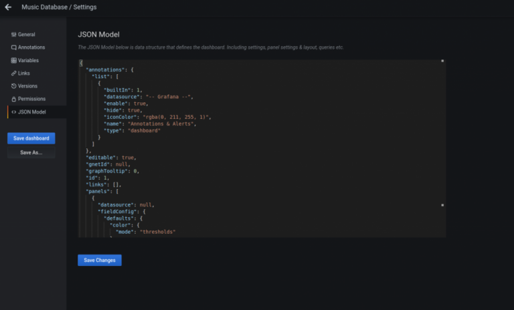The image size is (514, 310).
Task: Select the Permissions menu item
Action: (32, 99)
